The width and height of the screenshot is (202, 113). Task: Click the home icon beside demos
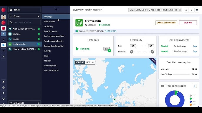click(11, 10)
